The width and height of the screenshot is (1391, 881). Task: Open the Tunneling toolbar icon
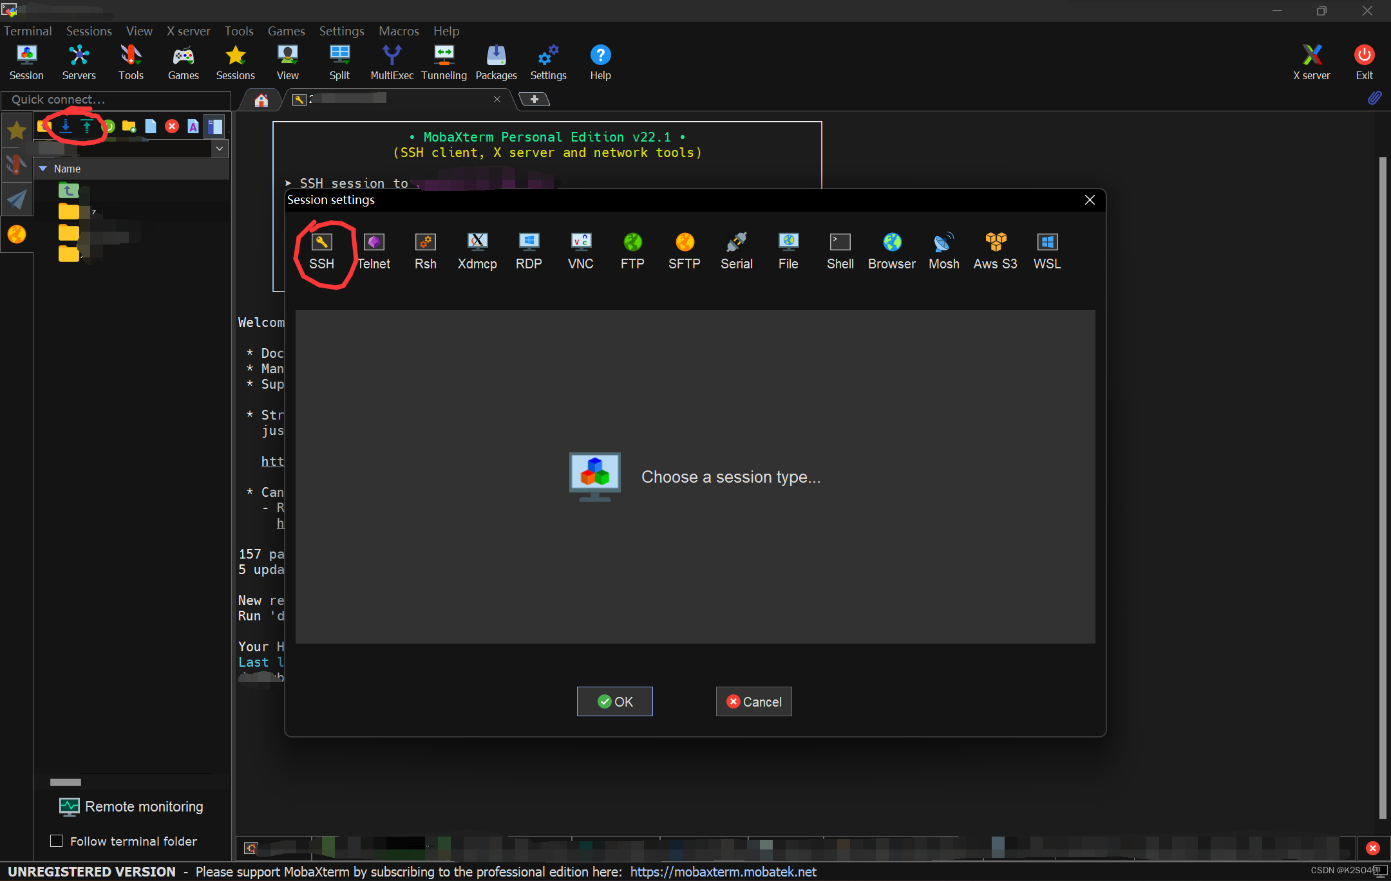[x=444, y=62]
